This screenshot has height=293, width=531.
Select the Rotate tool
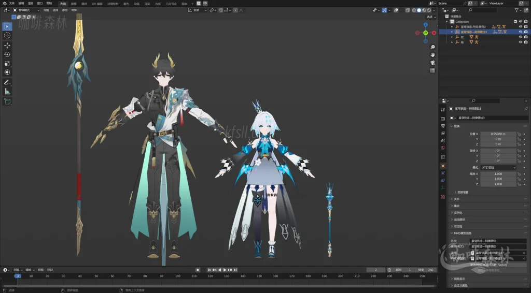click(x=7, y=54)
